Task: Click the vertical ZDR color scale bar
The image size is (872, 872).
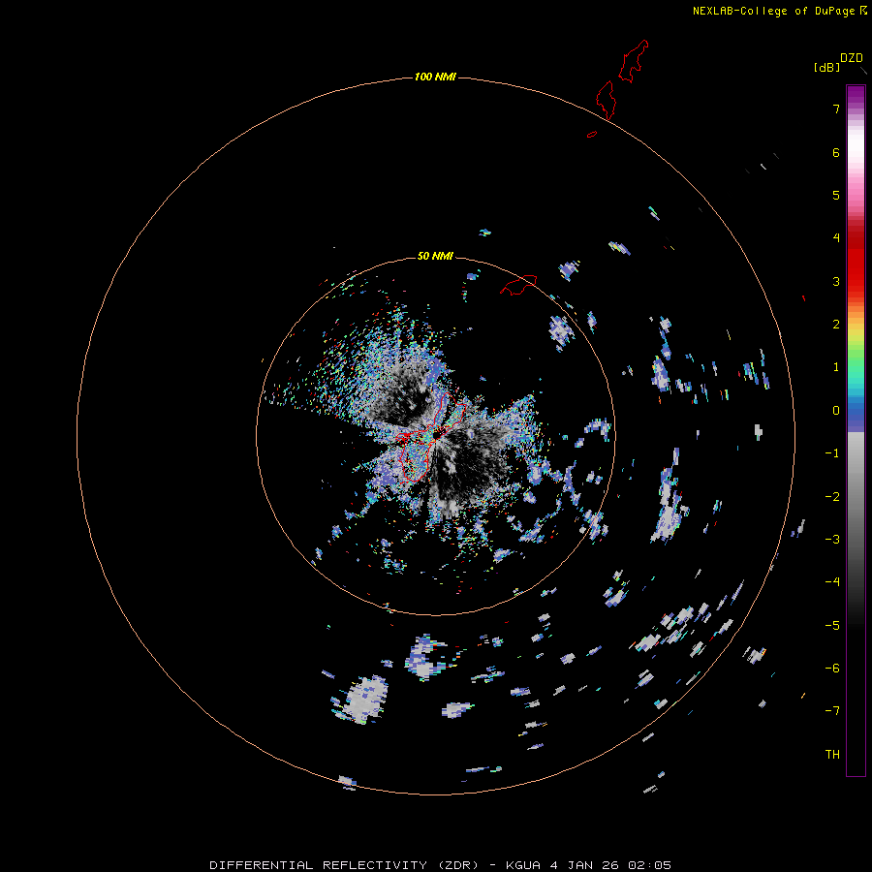Action: [856, 430]
